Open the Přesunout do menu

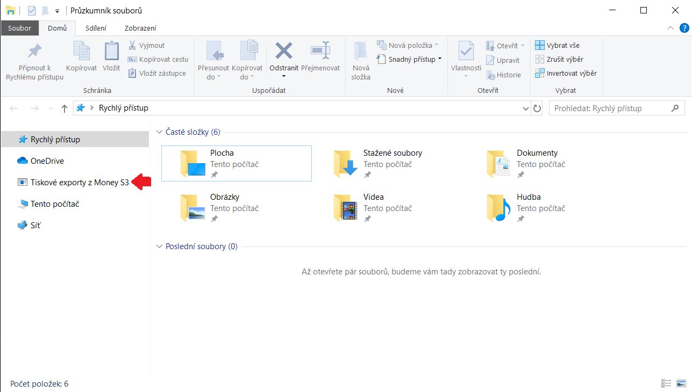pos(213,61)
